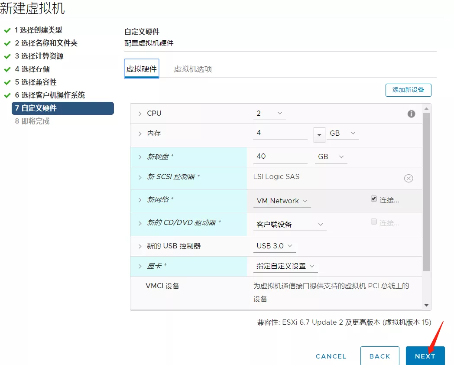The width and height of the screenshot is (454, 365).
Task: Open the memory value arrow dropdown
Action: [x=319, y=134]
